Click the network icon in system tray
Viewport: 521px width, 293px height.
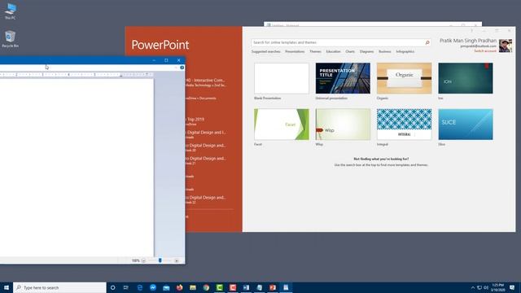(479, 287)
